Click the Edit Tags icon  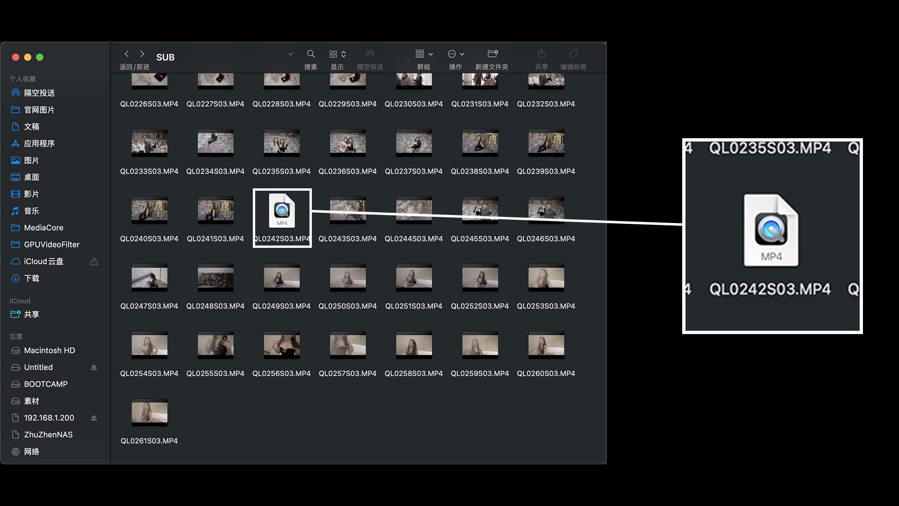[x=573, y=54]
